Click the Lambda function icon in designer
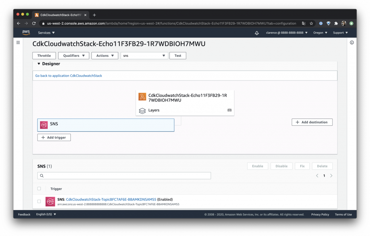370x236 pixels. point(142,96)
